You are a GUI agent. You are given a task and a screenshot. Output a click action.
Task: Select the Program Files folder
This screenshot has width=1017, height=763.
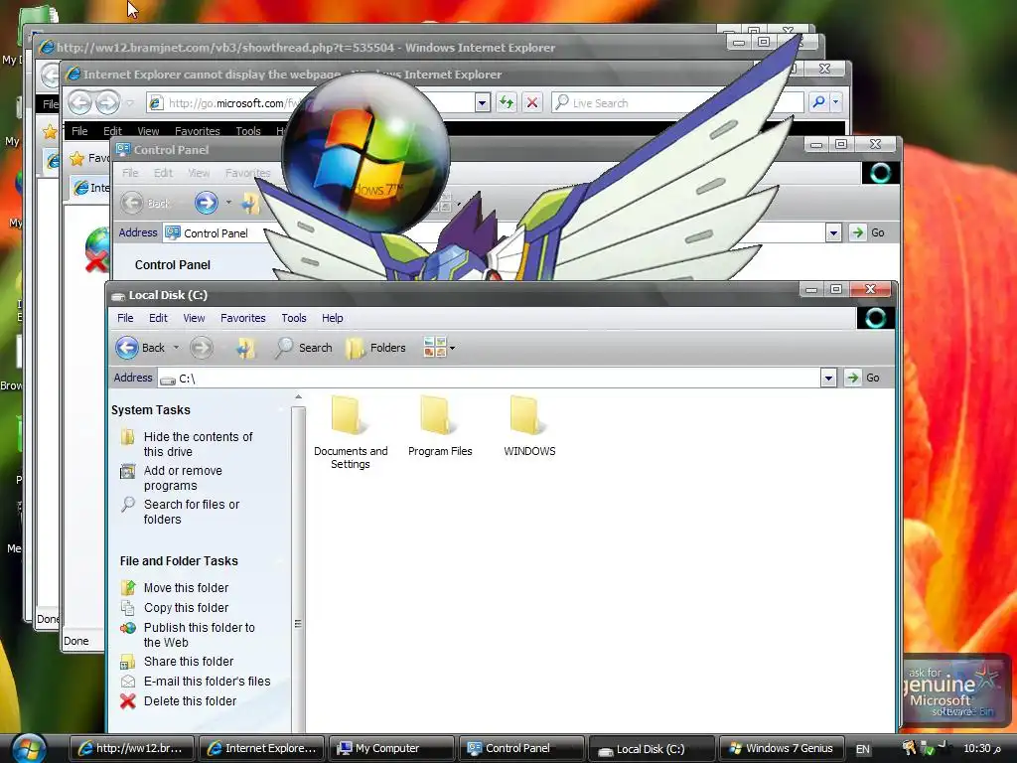tap(440, 426)
